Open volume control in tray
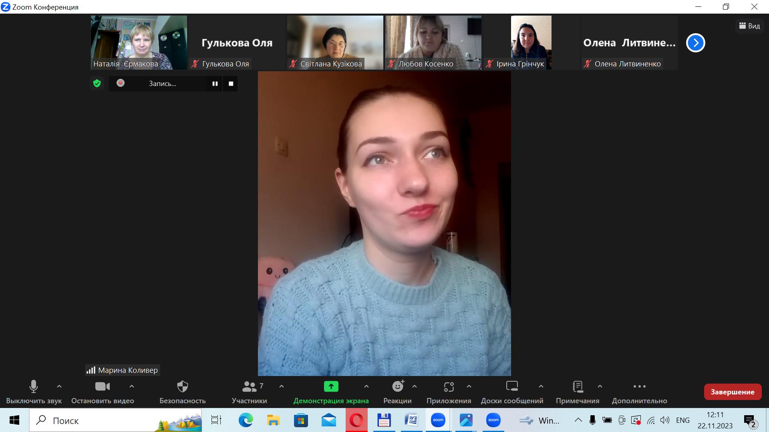Screen dimensions: 769x432 tap(665, 420)
